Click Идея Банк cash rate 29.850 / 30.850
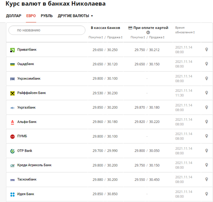Screen dimensions: 213x202 (x=105, y=194)
